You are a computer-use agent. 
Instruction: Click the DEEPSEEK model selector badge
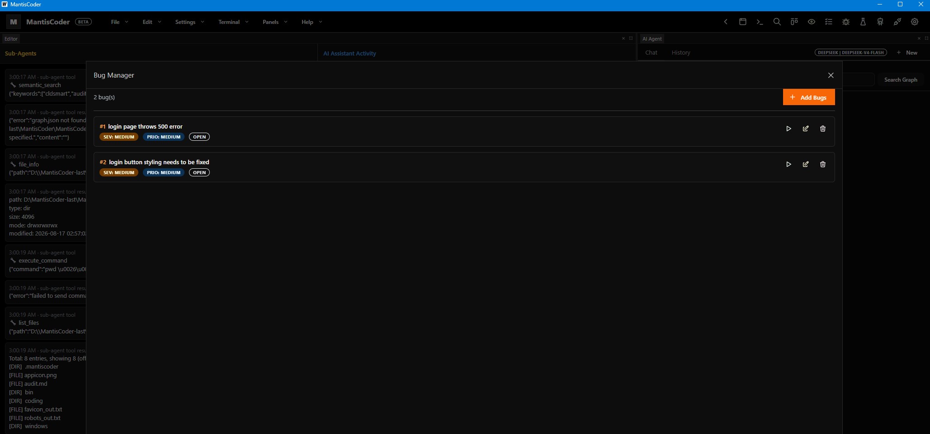(x=850, y=53)
